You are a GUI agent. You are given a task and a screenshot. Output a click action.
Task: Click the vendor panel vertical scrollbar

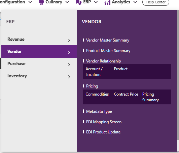click(178, 75)
